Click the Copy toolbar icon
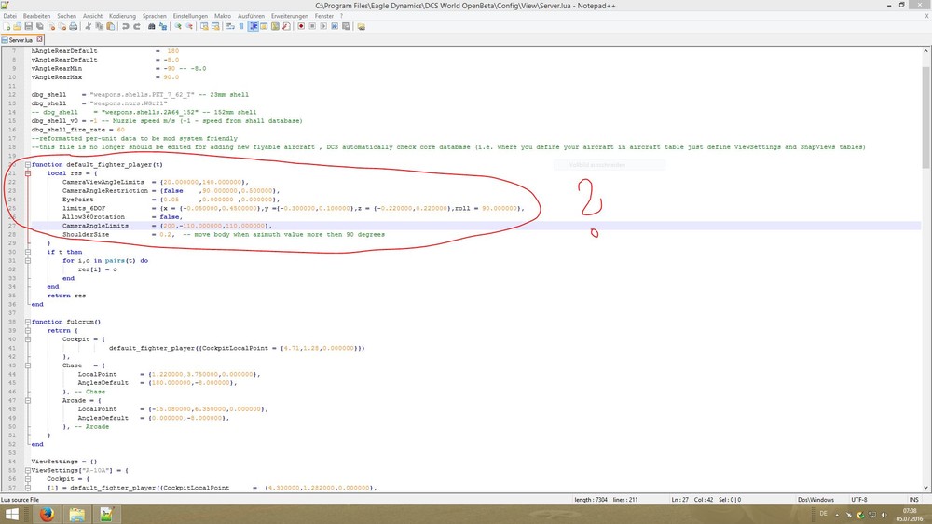 [100, 26]
